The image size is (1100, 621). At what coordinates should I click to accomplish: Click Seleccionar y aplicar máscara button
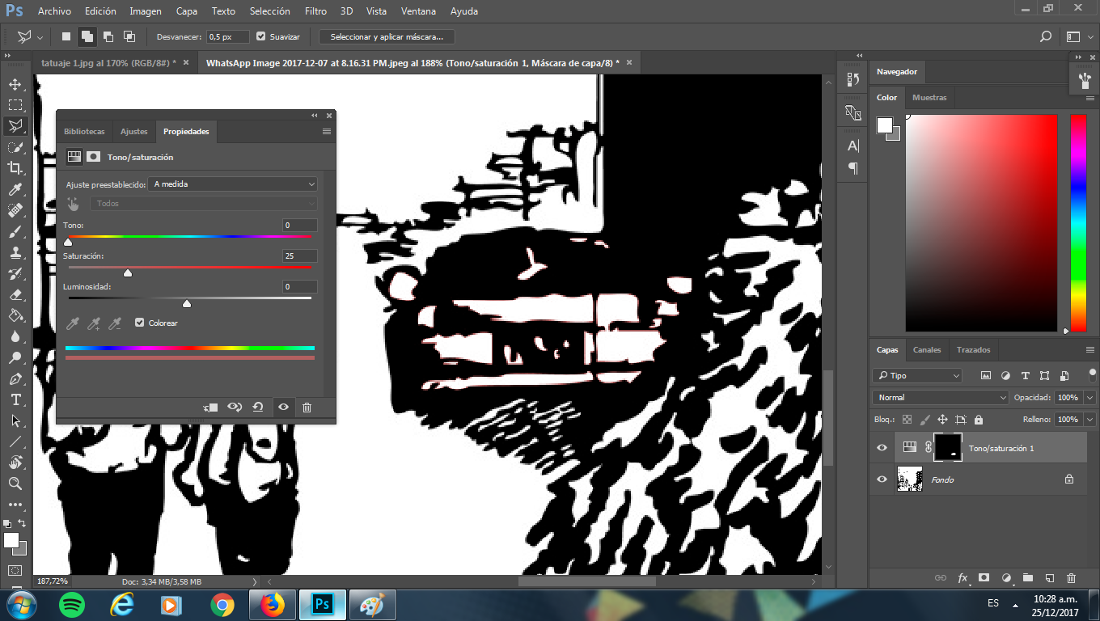[387, 37]
